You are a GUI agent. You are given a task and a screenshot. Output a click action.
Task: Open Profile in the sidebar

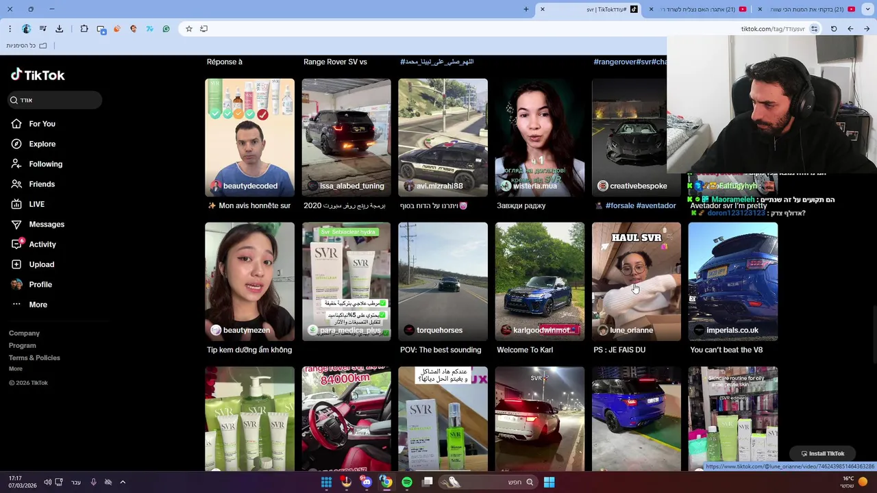tap(40, 284)
